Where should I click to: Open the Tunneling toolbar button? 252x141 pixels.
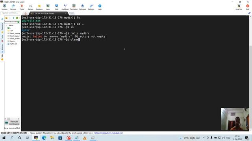click(74, 7)
